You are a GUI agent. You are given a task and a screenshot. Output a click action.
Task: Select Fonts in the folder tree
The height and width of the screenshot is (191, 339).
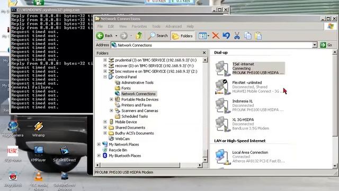point(126,88)
